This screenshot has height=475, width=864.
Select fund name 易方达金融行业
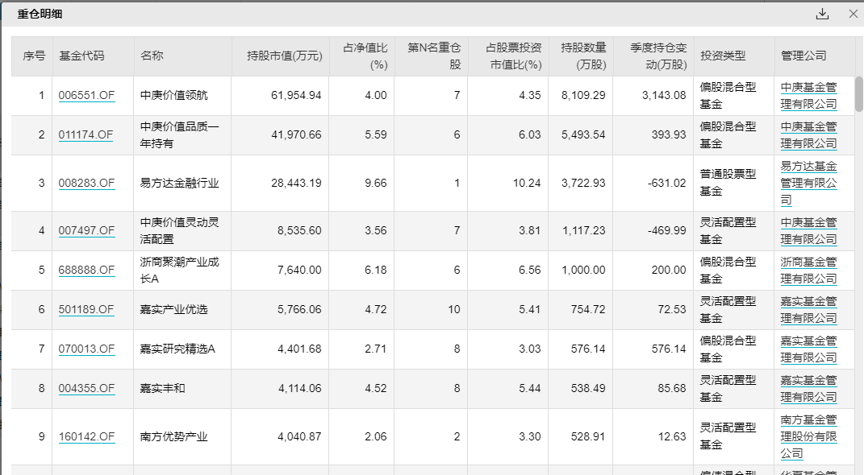click(179, 183)
